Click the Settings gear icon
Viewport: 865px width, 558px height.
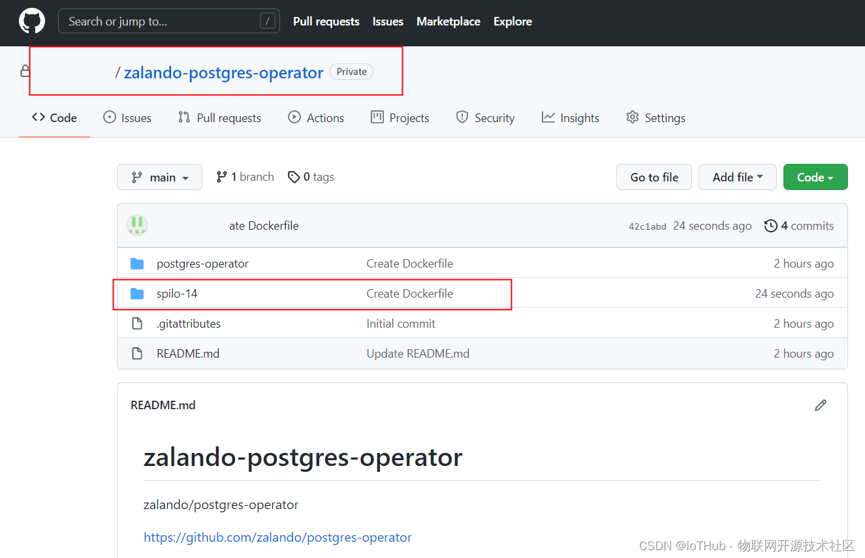(632, 117)
